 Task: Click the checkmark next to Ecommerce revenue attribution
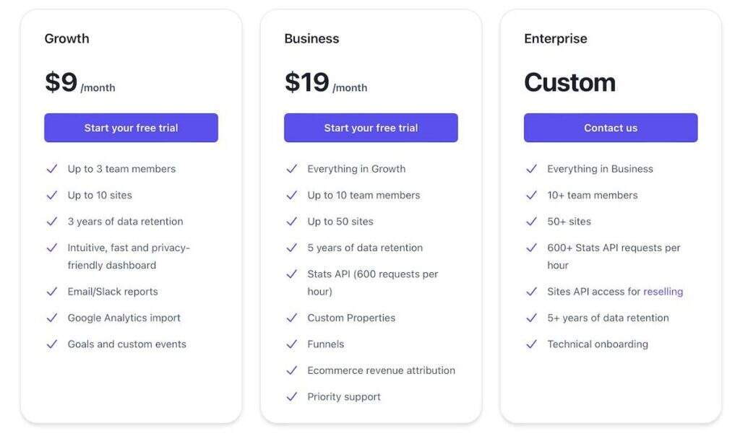coord(292,370)
